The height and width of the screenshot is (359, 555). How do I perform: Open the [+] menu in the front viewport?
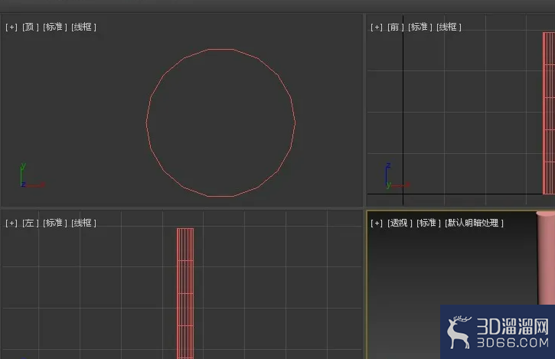pos(377,27)
